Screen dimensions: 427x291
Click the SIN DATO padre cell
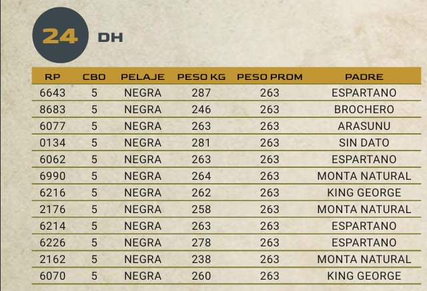tap(364, 143)
